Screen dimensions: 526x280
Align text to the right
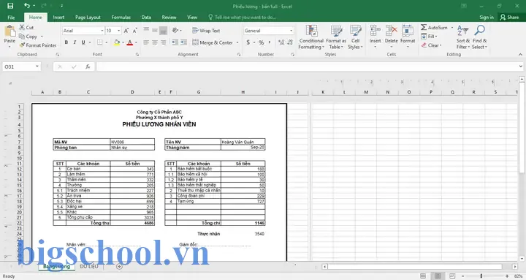pyautogui.click(x=163, y=42)
